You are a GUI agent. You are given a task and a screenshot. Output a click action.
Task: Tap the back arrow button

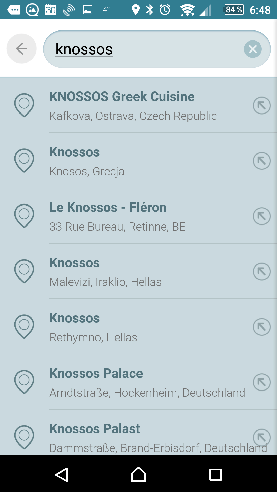click(x=22, y=48)
